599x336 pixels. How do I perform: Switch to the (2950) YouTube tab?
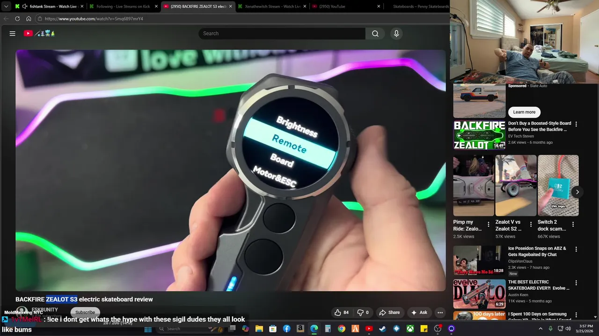click(346, 7)
